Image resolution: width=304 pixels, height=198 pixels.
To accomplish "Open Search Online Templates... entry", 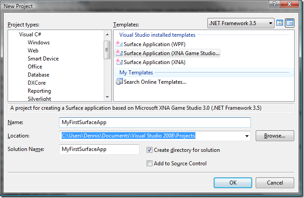I will (155, 82).
